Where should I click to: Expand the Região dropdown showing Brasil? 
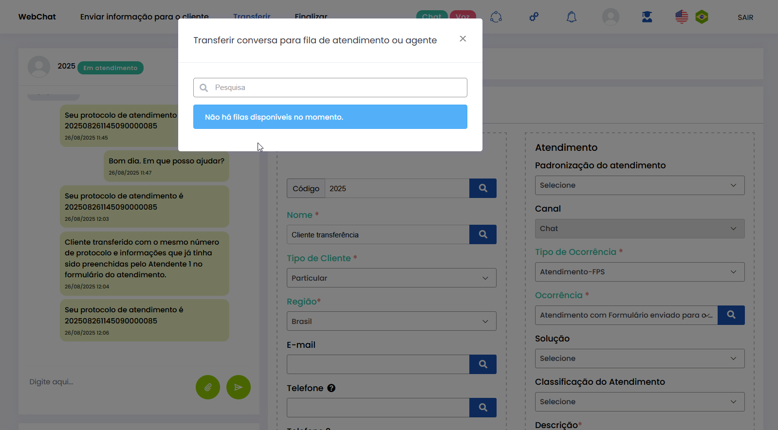click(x=391, y=321)
